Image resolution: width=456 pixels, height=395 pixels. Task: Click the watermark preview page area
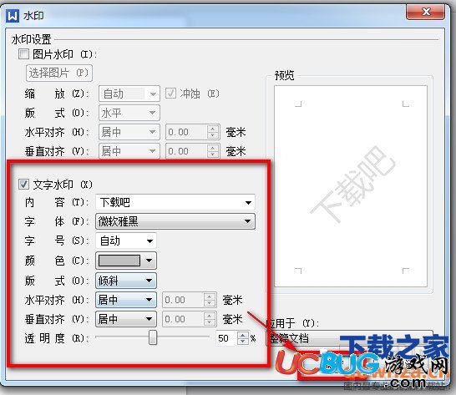[x=351, y=186]
